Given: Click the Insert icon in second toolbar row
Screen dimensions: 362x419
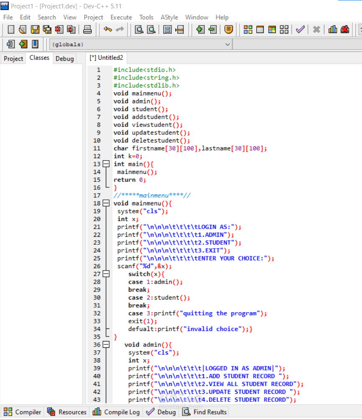Looking at the screenshot, I should pos(11,44).
